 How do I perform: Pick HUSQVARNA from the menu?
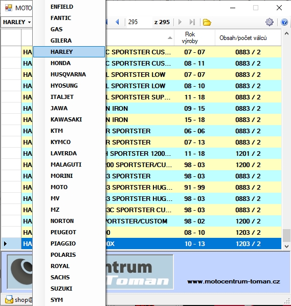point(69,74)
